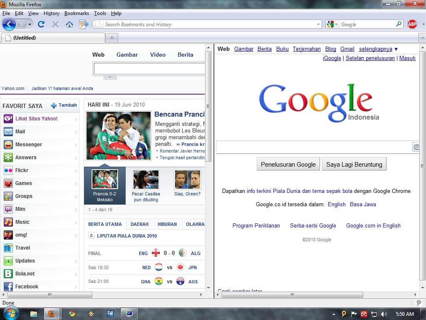Open the File menu
The height and width of the screenshot is (320, 426).
point(6,13)
